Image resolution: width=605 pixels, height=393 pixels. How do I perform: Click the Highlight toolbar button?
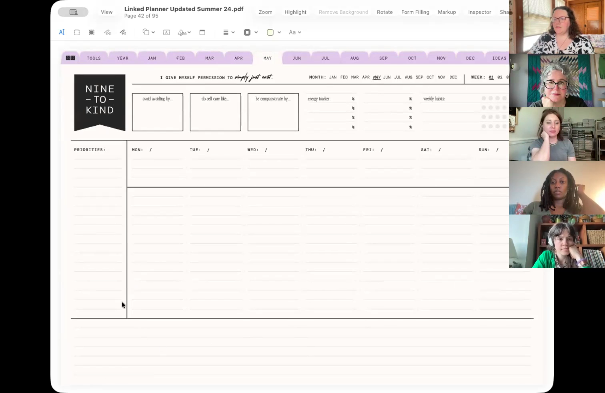[295, 12]
